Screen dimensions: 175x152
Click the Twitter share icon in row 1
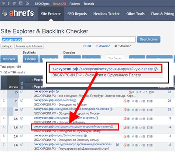click(137, 92)
